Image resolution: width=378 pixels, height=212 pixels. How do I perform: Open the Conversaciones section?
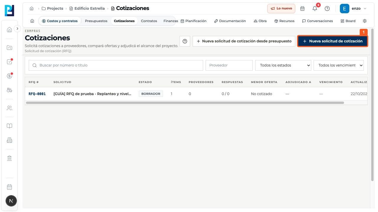click(x=317, y=21)
